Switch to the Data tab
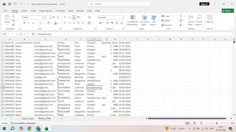 click(70, 11)
